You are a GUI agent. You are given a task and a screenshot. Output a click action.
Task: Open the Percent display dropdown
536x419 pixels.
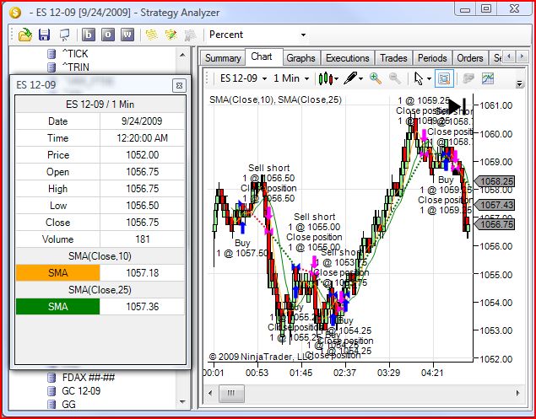(x=303, y=35)
